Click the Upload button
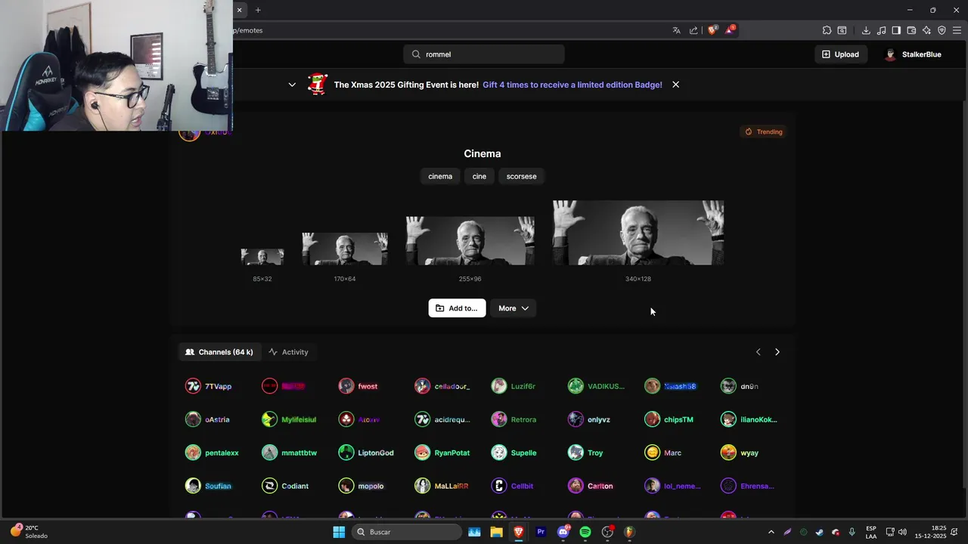The width and height of the screenshot is (968, 544). [840, 54]
